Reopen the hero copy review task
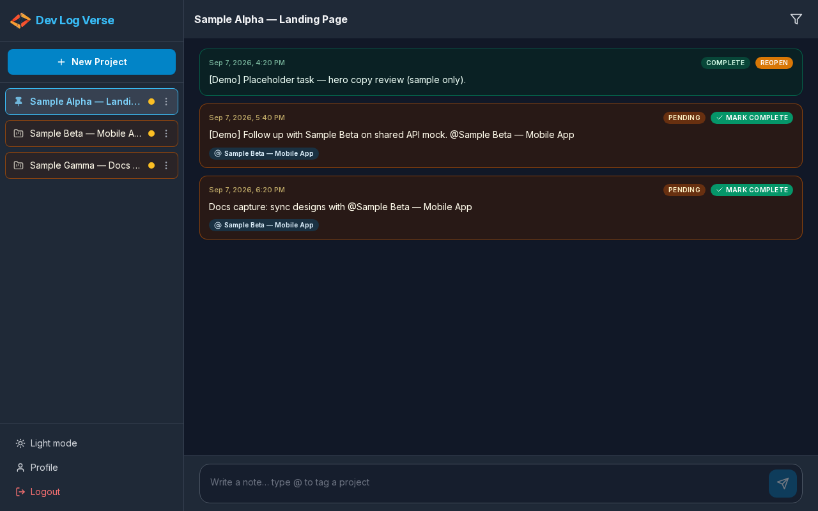 point(774,63)
